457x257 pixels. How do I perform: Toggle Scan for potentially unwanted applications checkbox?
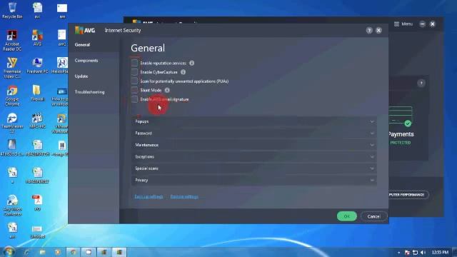134,81
